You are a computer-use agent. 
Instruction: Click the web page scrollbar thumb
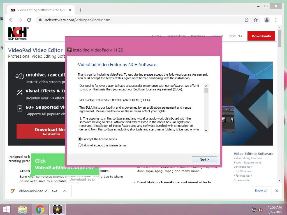(279, 38)
